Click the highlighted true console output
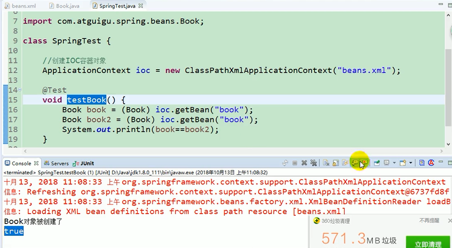Viewport: 452px width, 248px height. pos(14,231)
